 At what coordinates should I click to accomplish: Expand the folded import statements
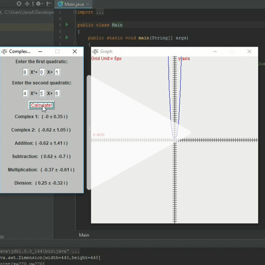(75, 12)
